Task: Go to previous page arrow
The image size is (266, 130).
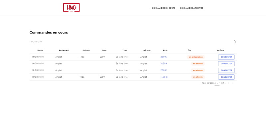Action: pyautogui.click(x=228, y=83)
